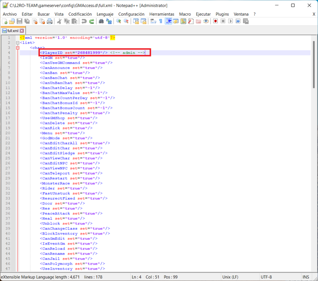Click Unix (LF) in the status bar
Image resolution: width=318 pixels, height=281 pixels.
(230, 277)
